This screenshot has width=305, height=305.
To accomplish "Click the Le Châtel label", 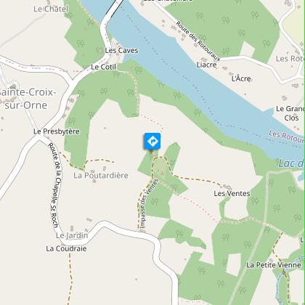I will point(51,9).
